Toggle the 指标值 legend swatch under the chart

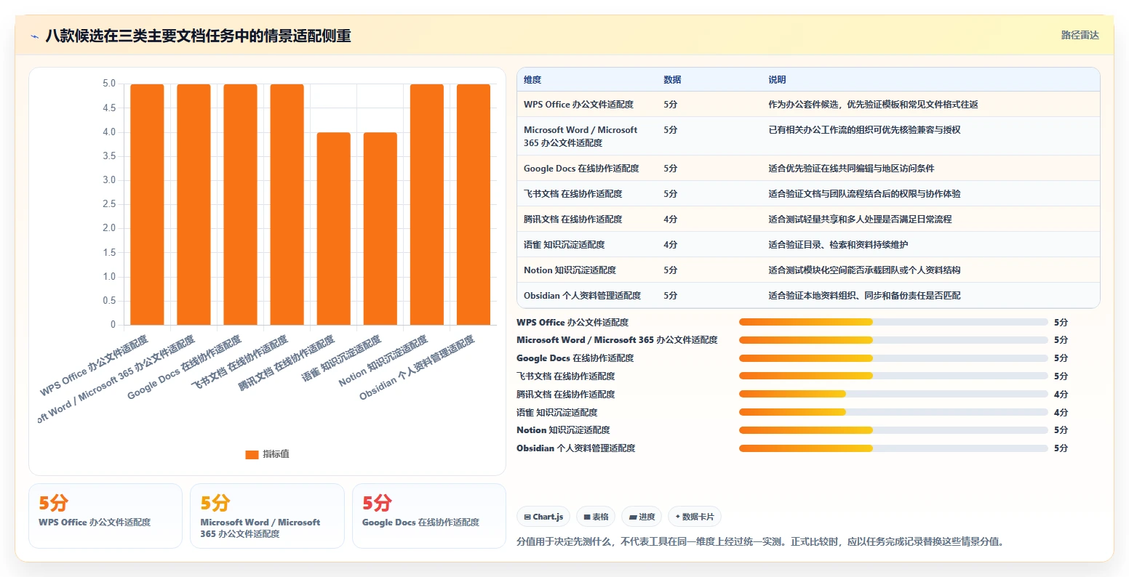(252, 454)
